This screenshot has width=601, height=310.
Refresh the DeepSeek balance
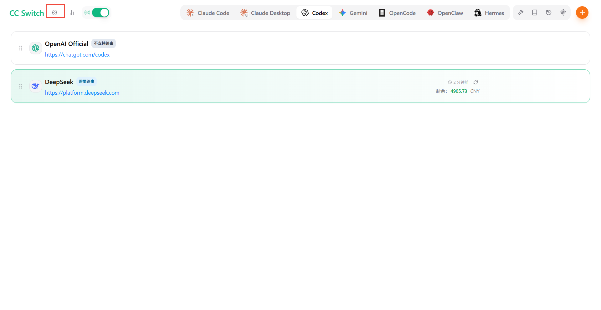(x=476, y=82)
